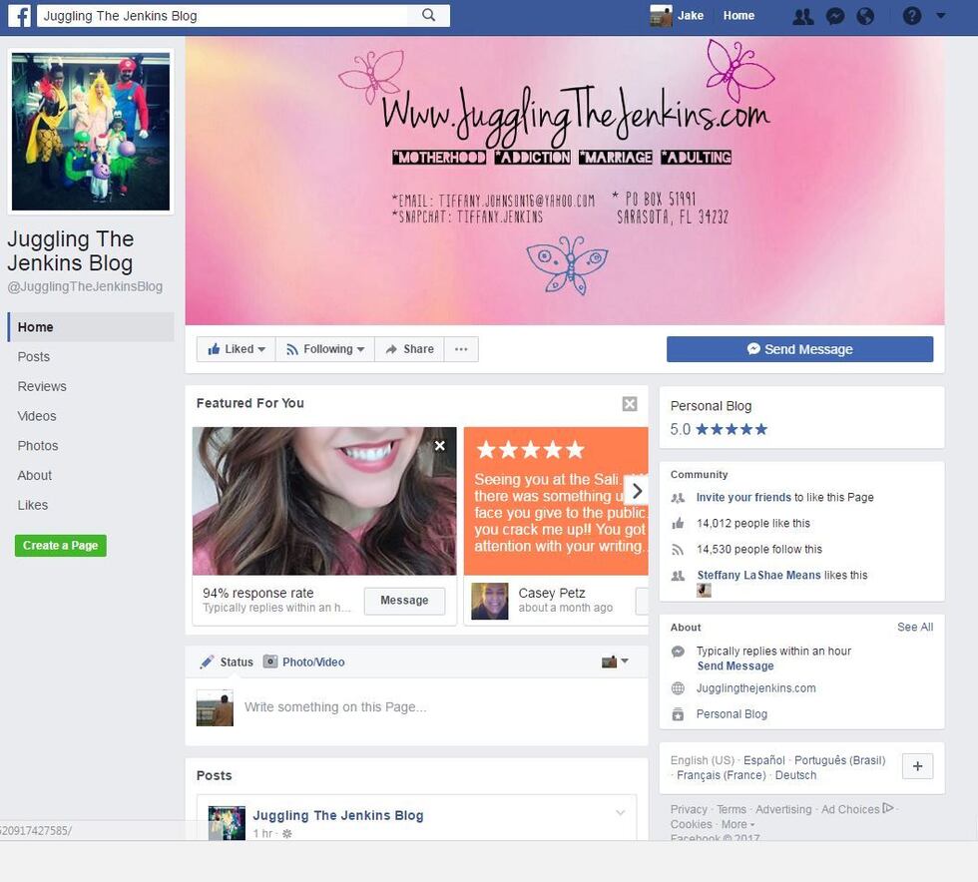978x882 pixels.
Task: Select the Photo/Video composer tab
Action: (303, 661)
